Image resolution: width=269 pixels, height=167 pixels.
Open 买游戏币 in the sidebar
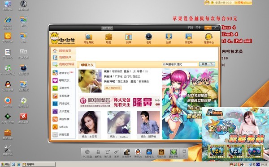click(61, 88)
